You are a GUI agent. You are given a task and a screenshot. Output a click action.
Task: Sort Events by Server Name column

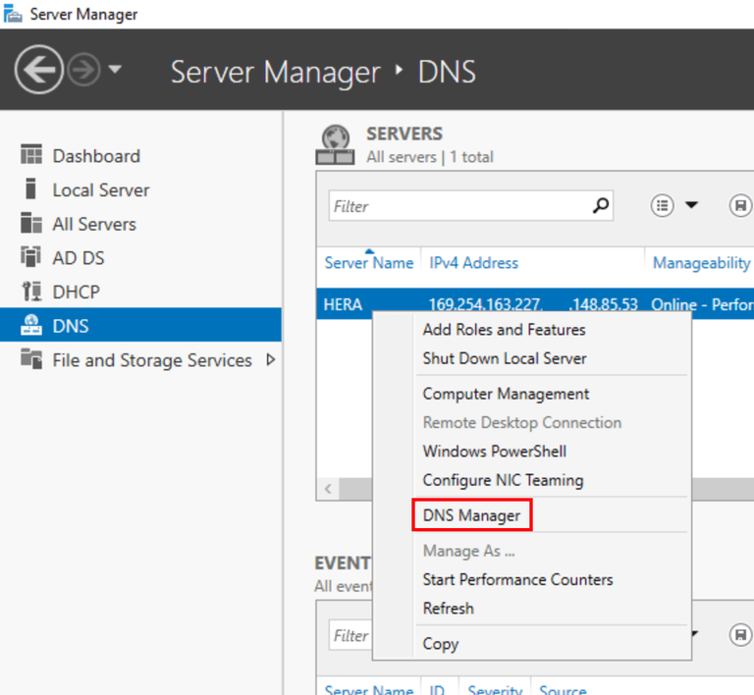tap(369, 690)
